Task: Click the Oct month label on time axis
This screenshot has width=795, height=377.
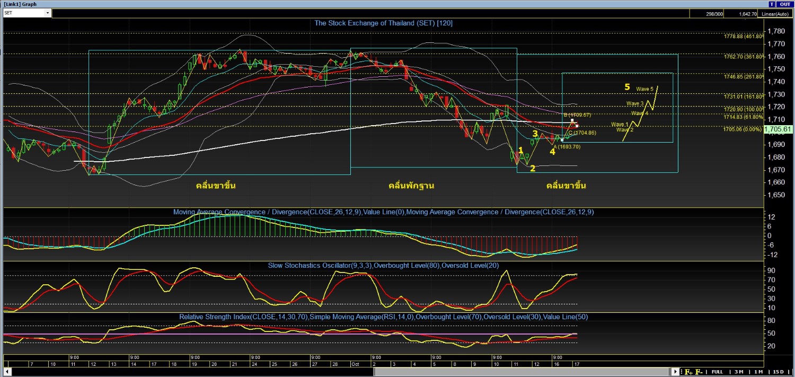Action: [355, 364]
